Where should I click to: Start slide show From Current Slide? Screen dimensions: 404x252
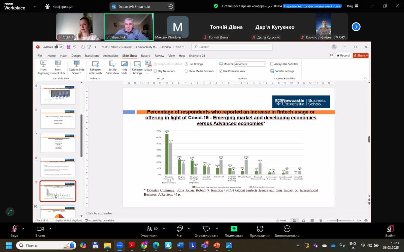tap(58, 64)
